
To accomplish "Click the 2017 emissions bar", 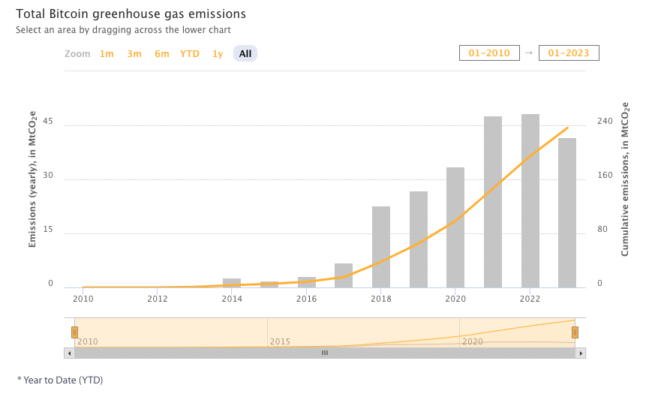I will [344, 275].
